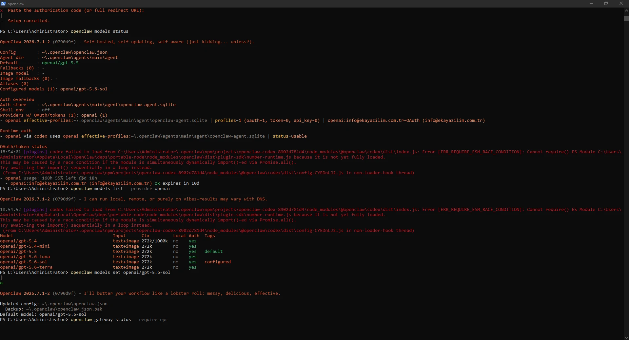
Task: Click the 'openclaw models set openai/gpt-5.6-sol' command
Action: tap(121, 273)
